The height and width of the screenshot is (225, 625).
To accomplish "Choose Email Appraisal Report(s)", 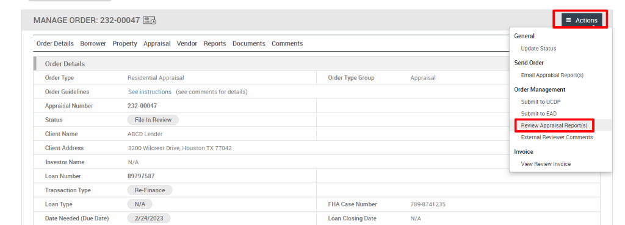I will coord(552,75).
